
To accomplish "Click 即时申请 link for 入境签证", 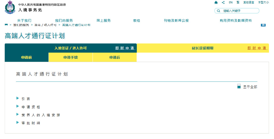I will click(x=125, y=48).
